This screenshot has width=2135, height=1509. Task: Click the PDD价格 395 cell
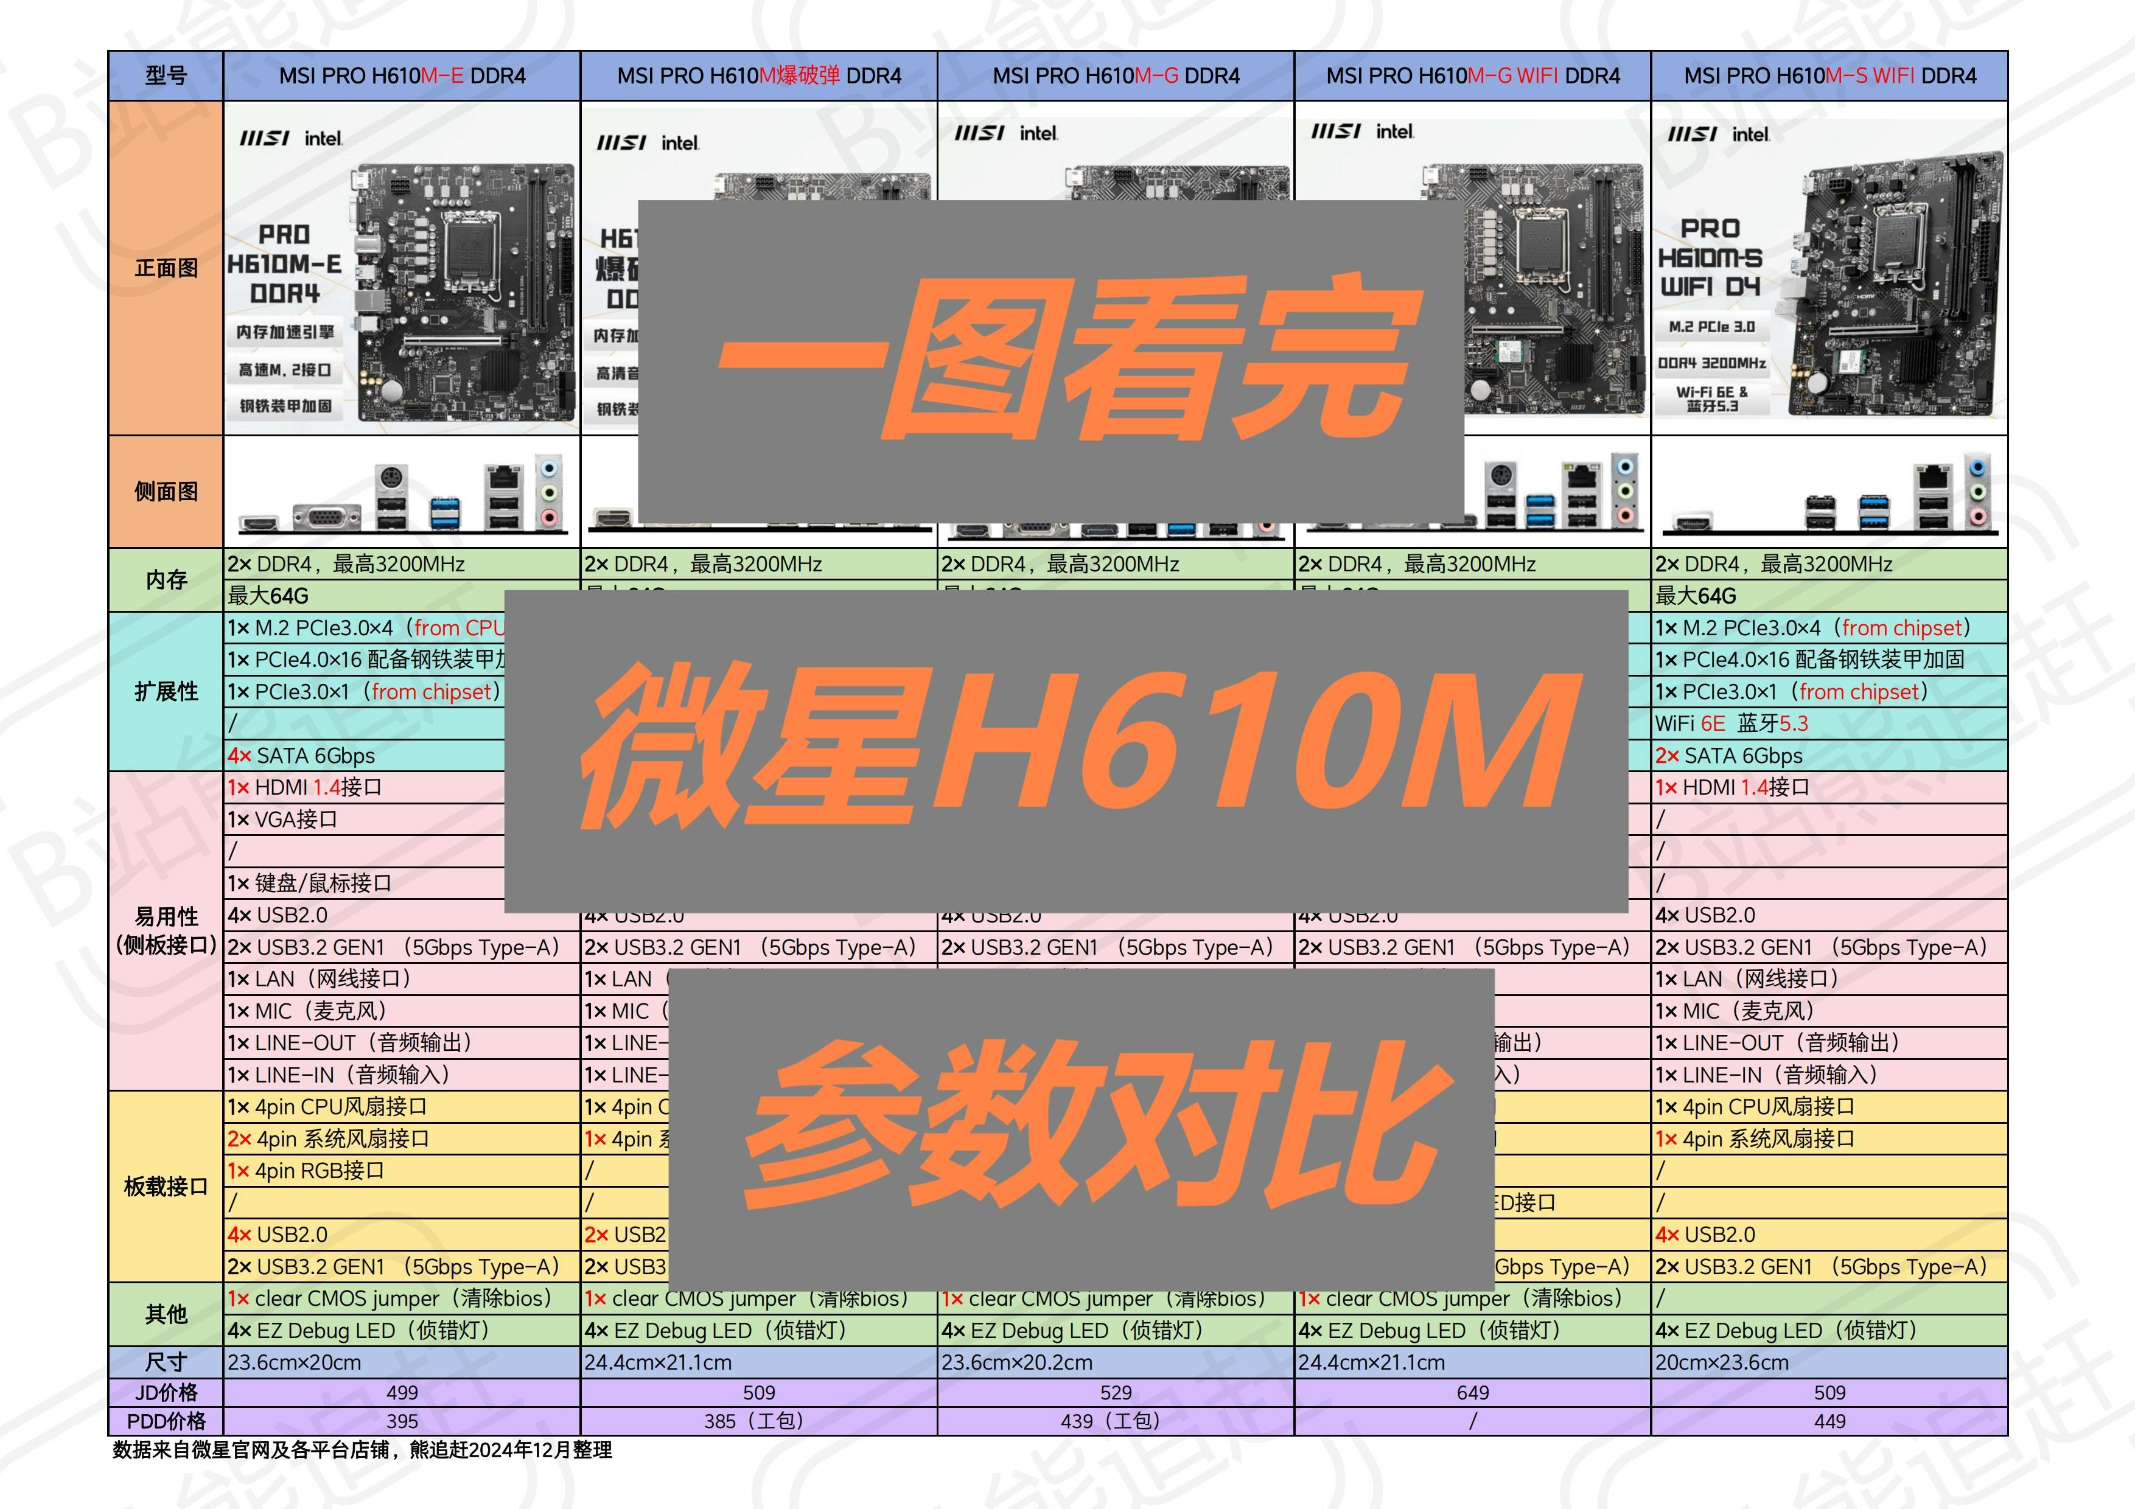pyautogui.click(x=402, y=1421)
